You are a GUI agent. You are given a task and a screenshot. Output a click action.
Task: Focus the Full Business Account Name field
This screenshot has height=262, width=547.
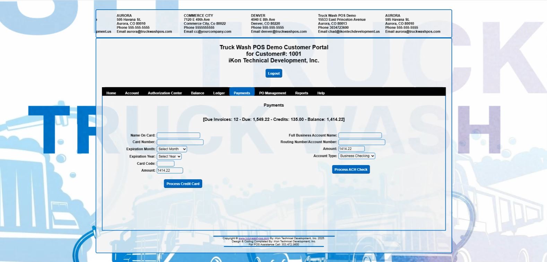[360, 135]
